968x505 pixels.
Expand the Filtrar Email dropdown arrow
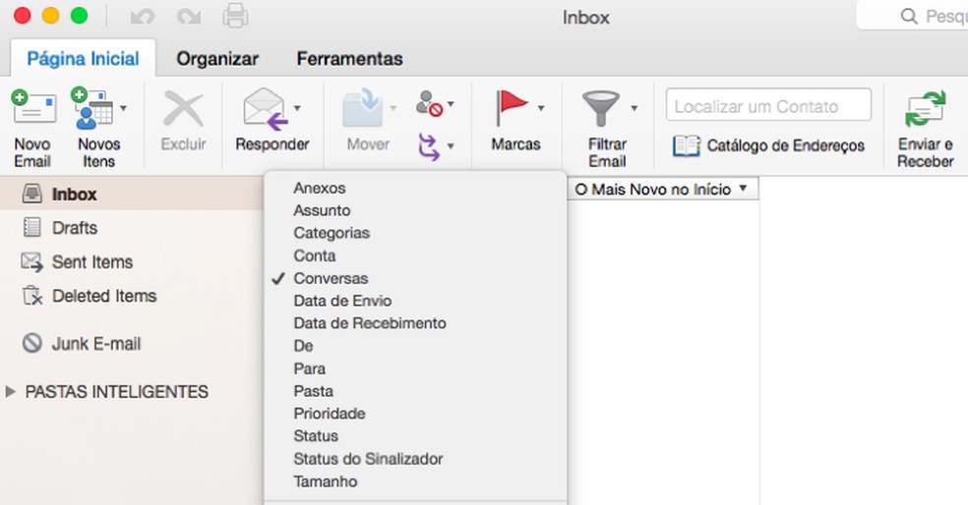(x=634, y=108)
